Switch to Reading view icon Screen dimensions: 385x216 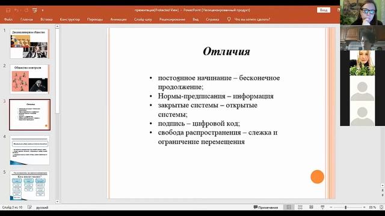(x=311, y=208)
